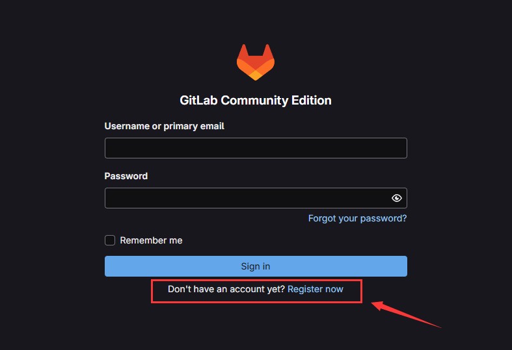512x350 pixels.
Task: Click the red arrow annotation
Action: pyautogui.click(x=406, y=314)
